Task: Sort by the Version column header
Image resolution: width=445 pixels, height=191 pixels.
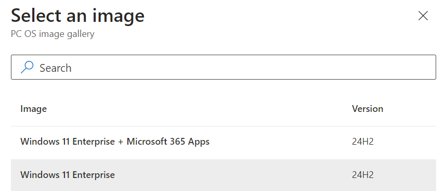Action: tap(368, 109)
